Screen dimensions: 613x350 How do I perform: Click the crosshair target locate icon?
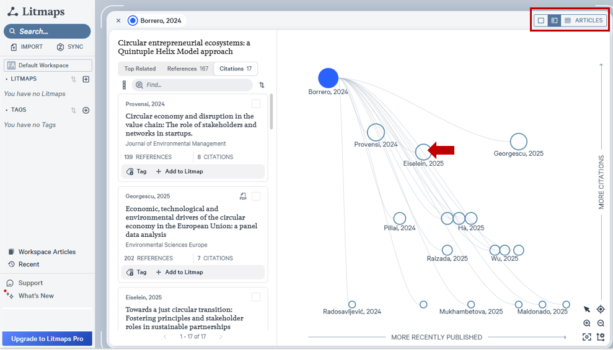coord(601,309)
